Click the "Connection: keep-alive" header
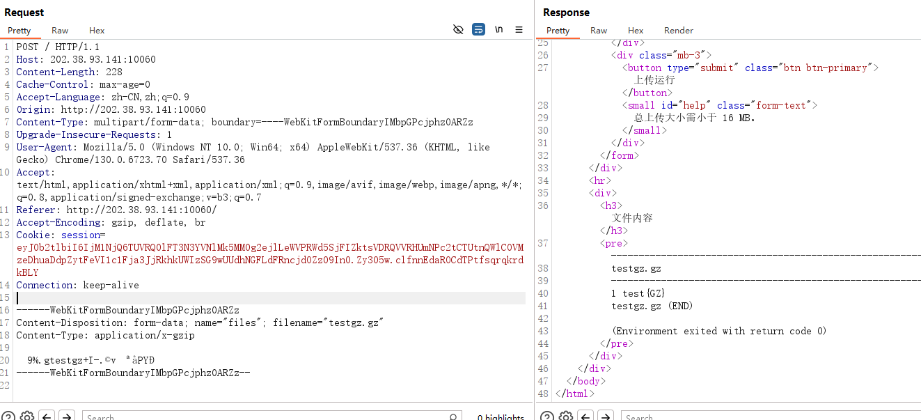 [78, 285]
